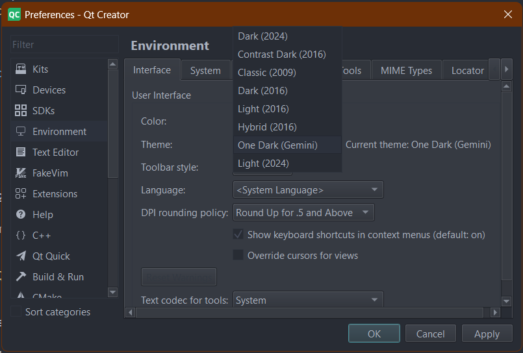Switch to the Interface tab
The height and width of the screenshot is (353, 523).
coord(152,70)
